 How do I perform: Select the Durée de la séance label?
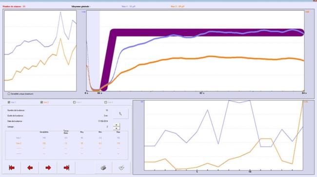click(x=16, y=116)
